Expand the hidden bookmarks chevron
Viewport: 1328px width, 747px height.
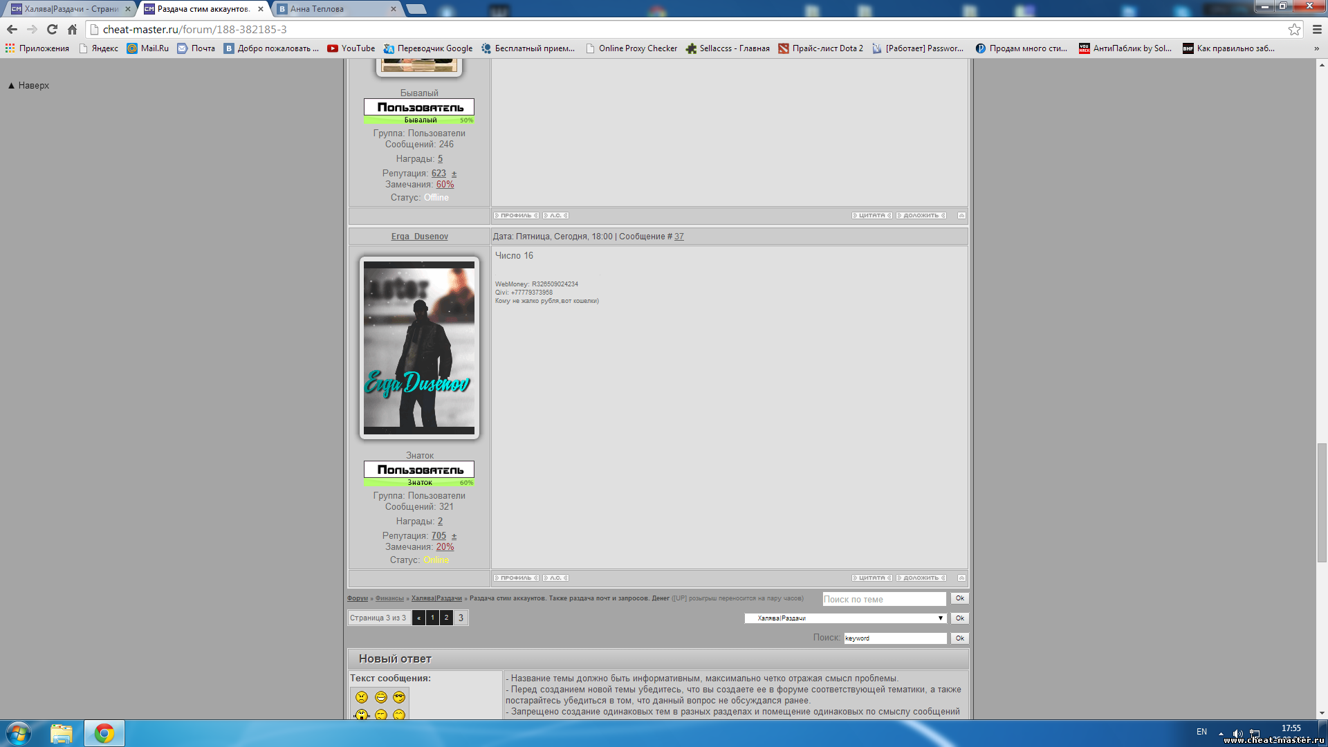pyautogui.click(x=1316, y=48)
